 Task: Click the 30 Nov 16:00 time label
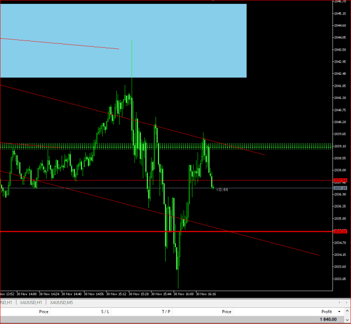pyautogui.click(x=183, y=294)
